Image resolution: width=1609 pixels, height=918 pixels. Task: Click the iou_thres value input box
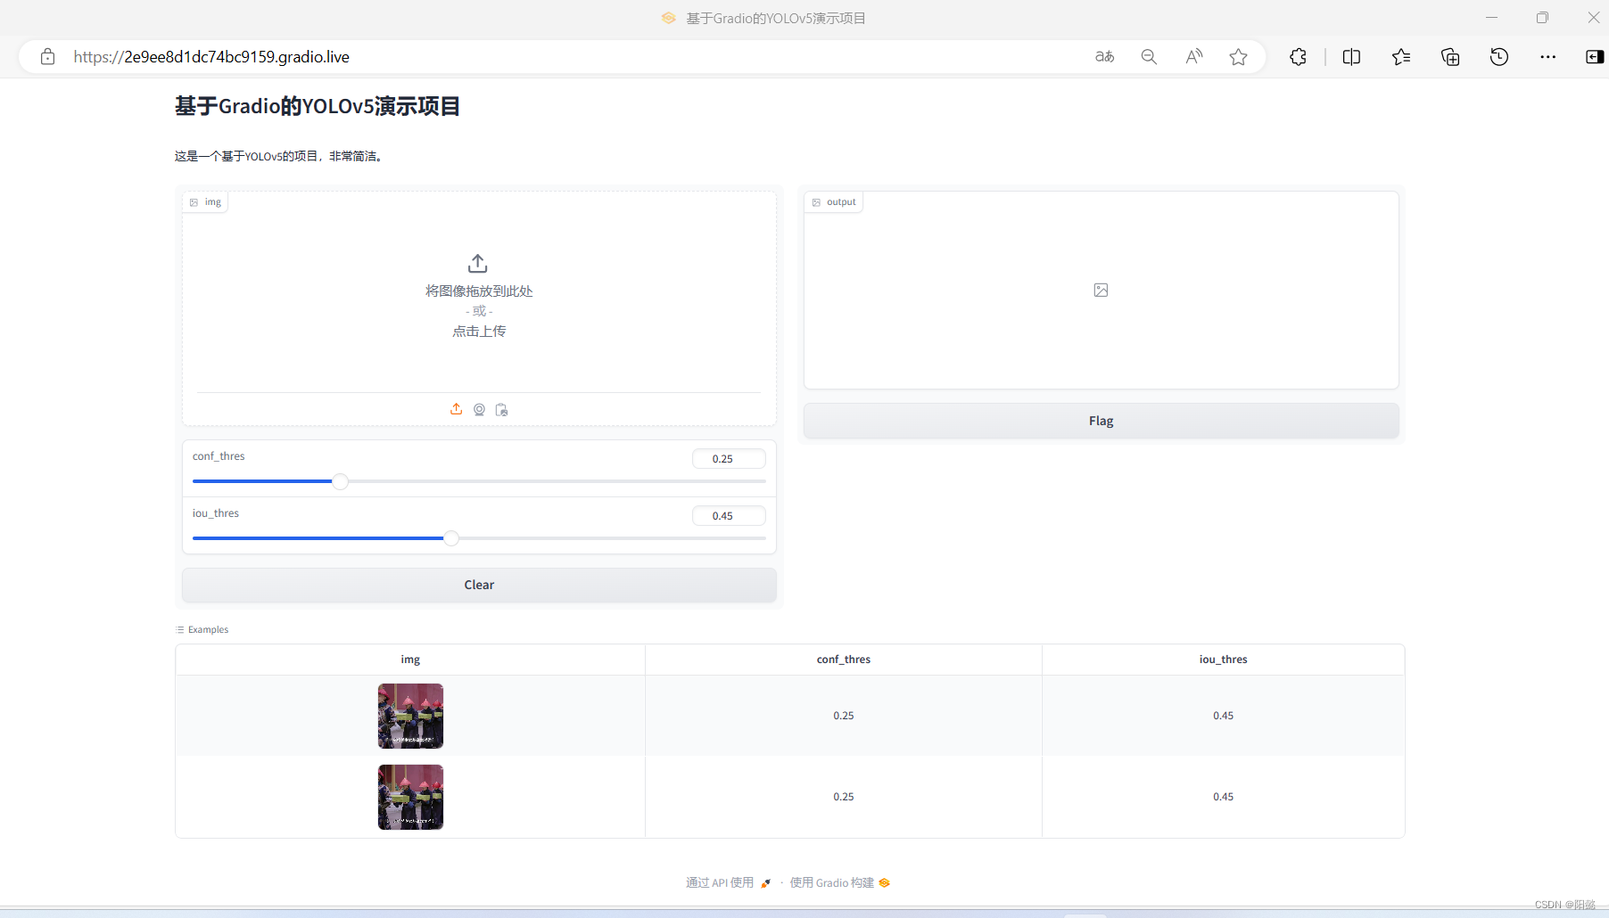click(x=729, y=516)
